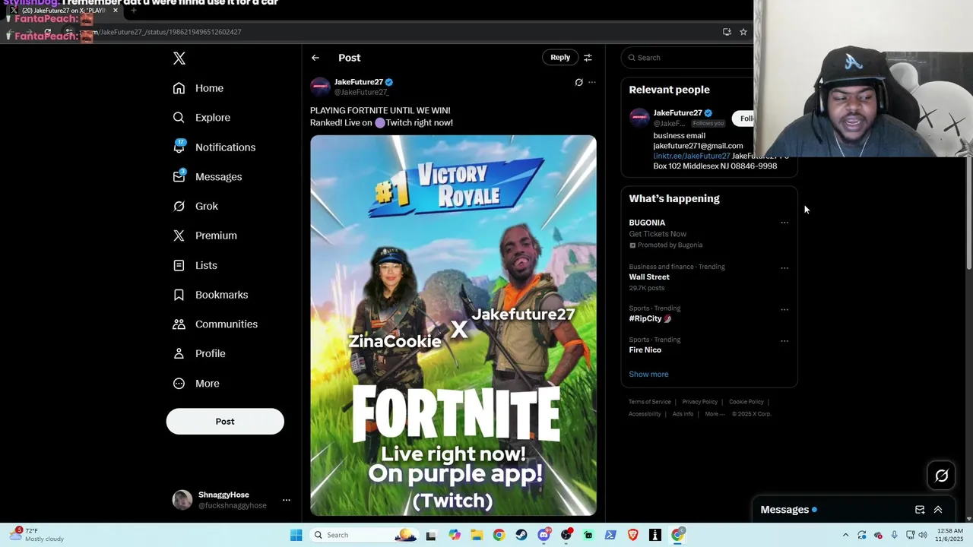Image resolution: width=973 pixels, height=547 pixels.
Task: Click the taskbar Search box
Action: pyautogui.click(x=365, y=535)
